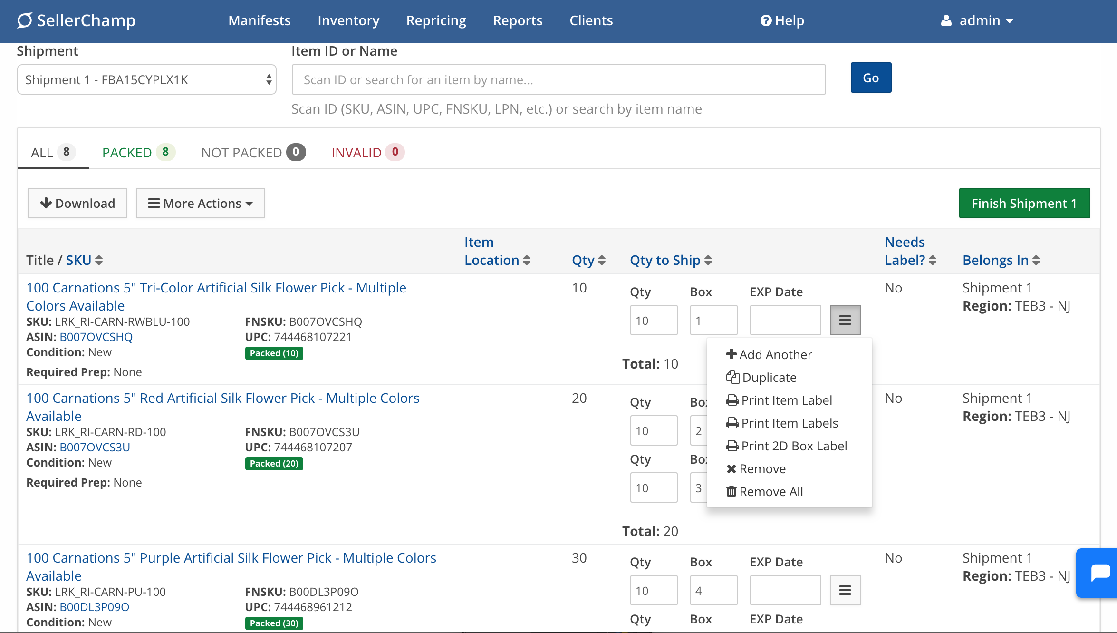Viewport: 1117px width, 633px height.
Task: Focus the Scan ID search field
Action: point(558,79)
